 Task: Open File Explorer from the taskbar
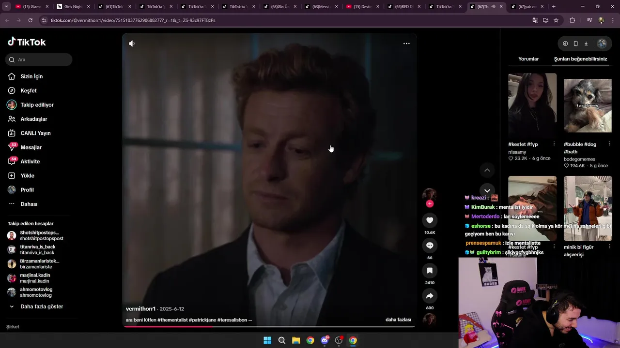(x=296, y=340)
